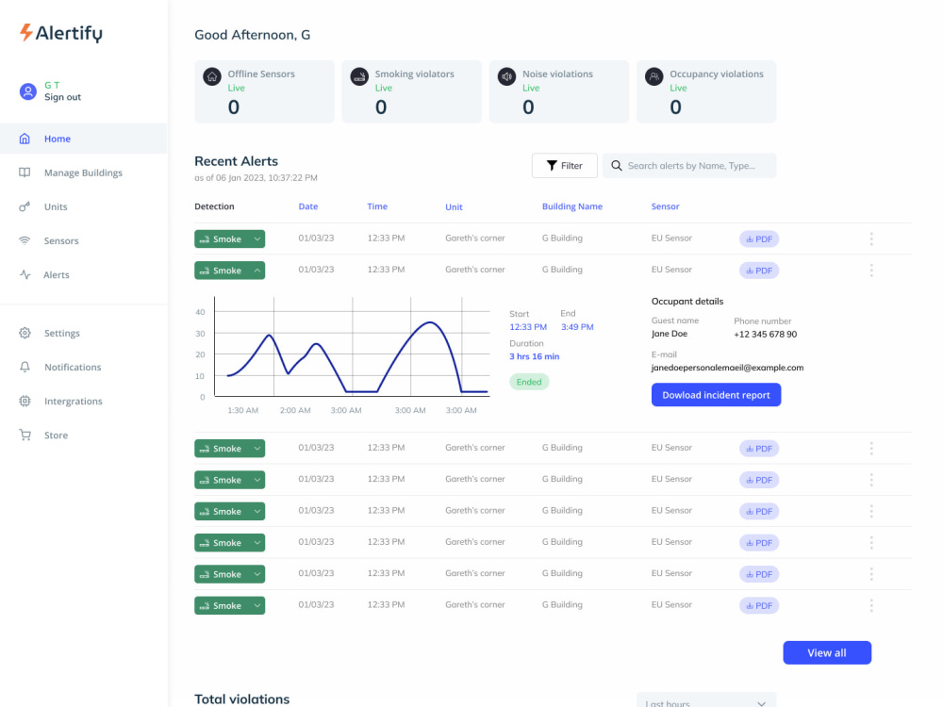Click the Alertify lightning bolt logo

click(25, 32)
